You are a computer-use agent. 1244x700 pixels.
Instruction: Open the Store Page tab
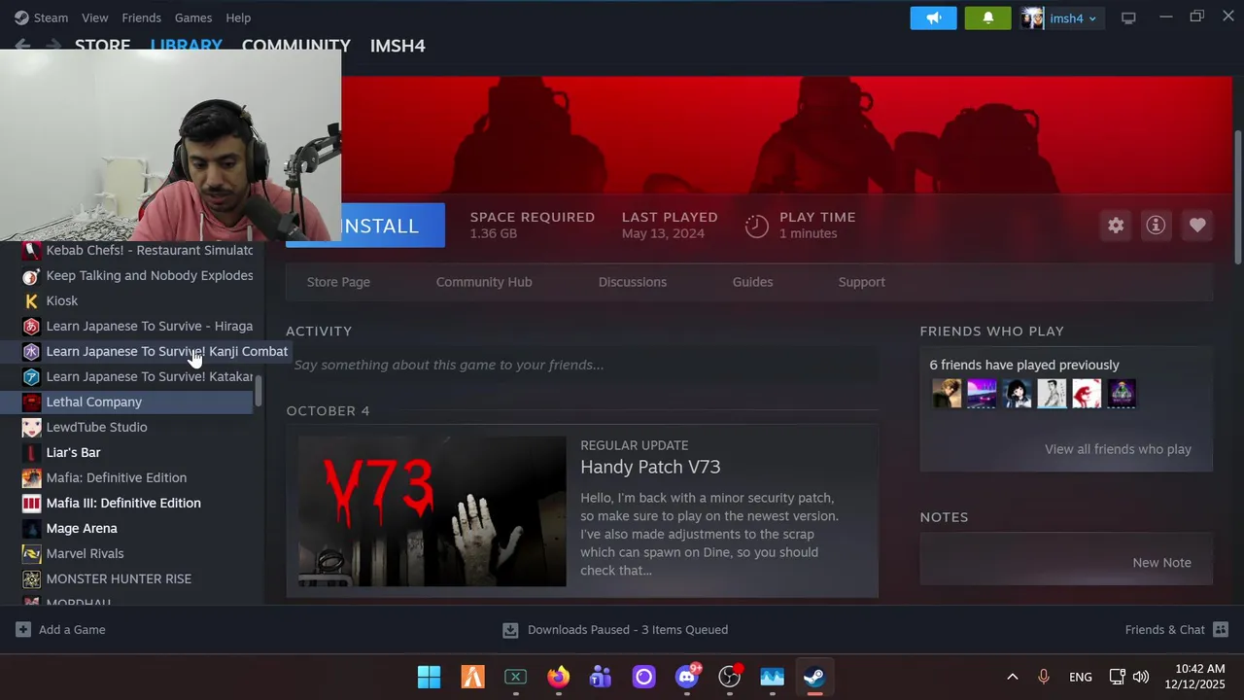pyautogui.click(x=338, y=282)
